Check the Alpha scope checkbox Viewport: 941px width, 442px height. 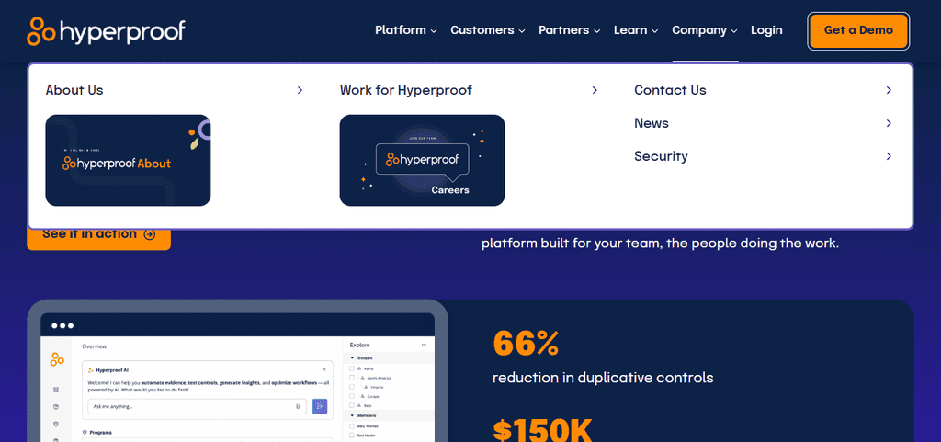[x=352, y=368]
